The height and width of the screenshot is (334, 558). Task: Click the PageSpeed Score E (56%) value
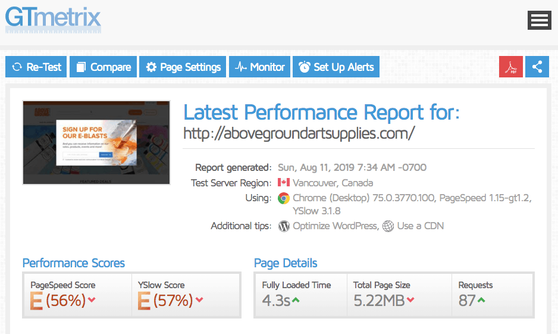pyautogui.click(x=58, y=301)
